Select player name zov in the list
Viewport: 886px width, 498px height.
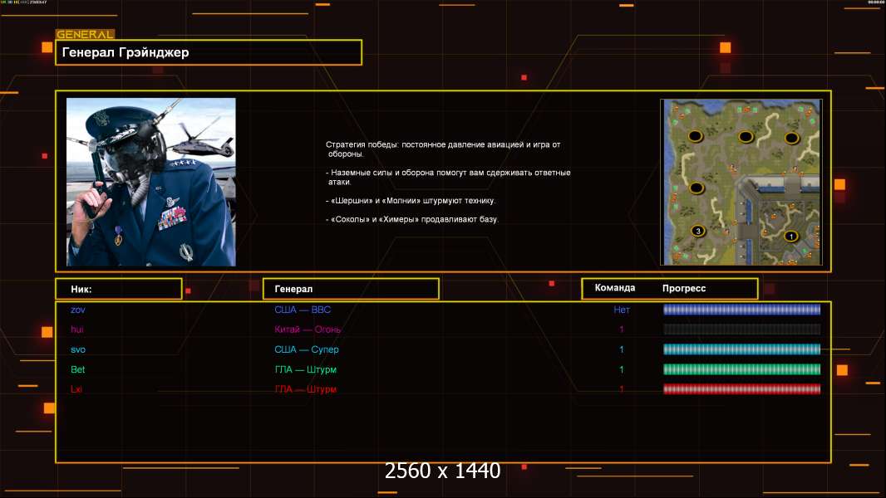click(x=78, y=310)
